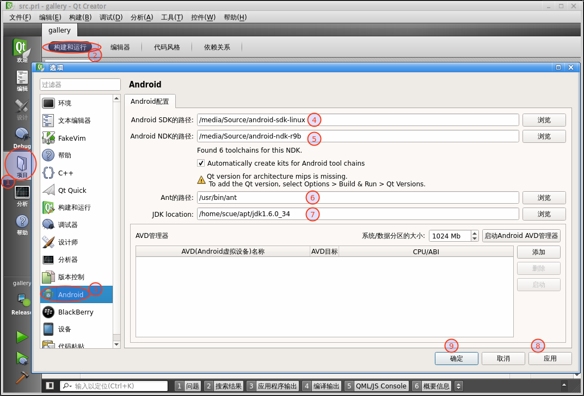Open the Build menu
Image resolution: width=584 pixels, height=396 pixels.
[x=80, y=17]
